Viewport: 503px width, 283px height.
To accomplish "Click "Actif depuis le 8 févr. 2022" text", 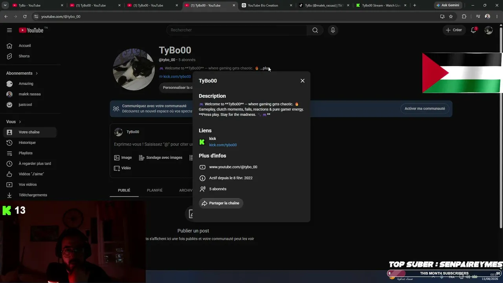I will tap(231, 178).
